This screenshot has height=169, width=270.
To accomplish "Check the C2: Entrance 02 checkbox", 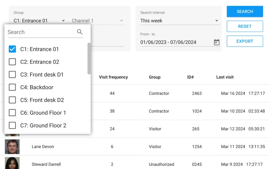I will pos(12,62).
